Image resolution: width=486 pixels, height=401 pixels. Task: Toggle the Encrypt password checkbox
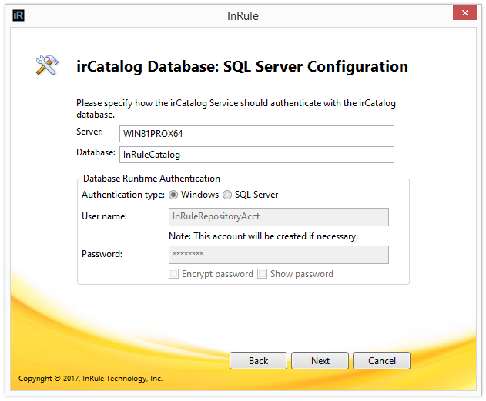click(173, 274)
